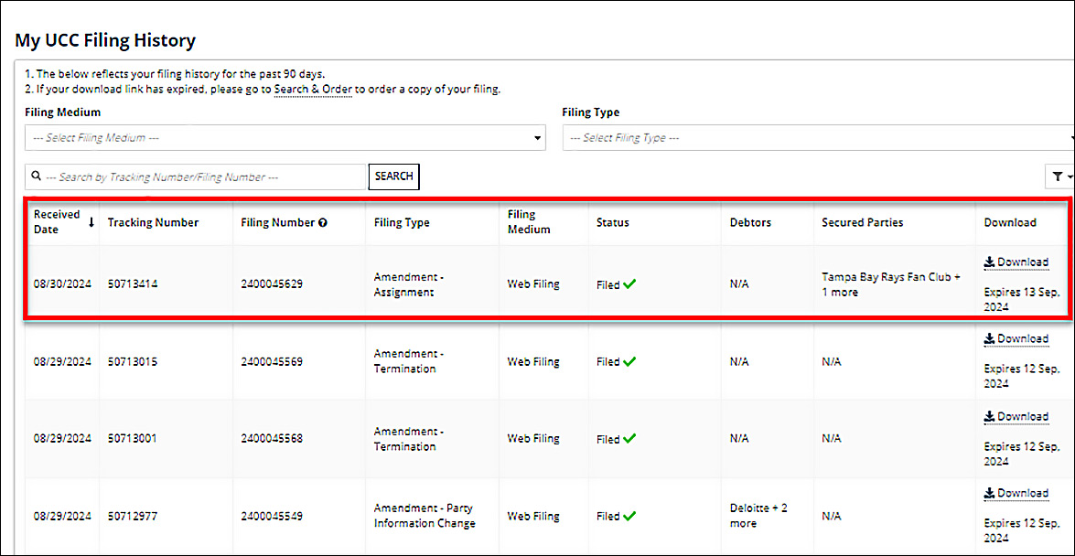Click the filter funnel icon
1075x556 pixels.
tap(1059, 176)
